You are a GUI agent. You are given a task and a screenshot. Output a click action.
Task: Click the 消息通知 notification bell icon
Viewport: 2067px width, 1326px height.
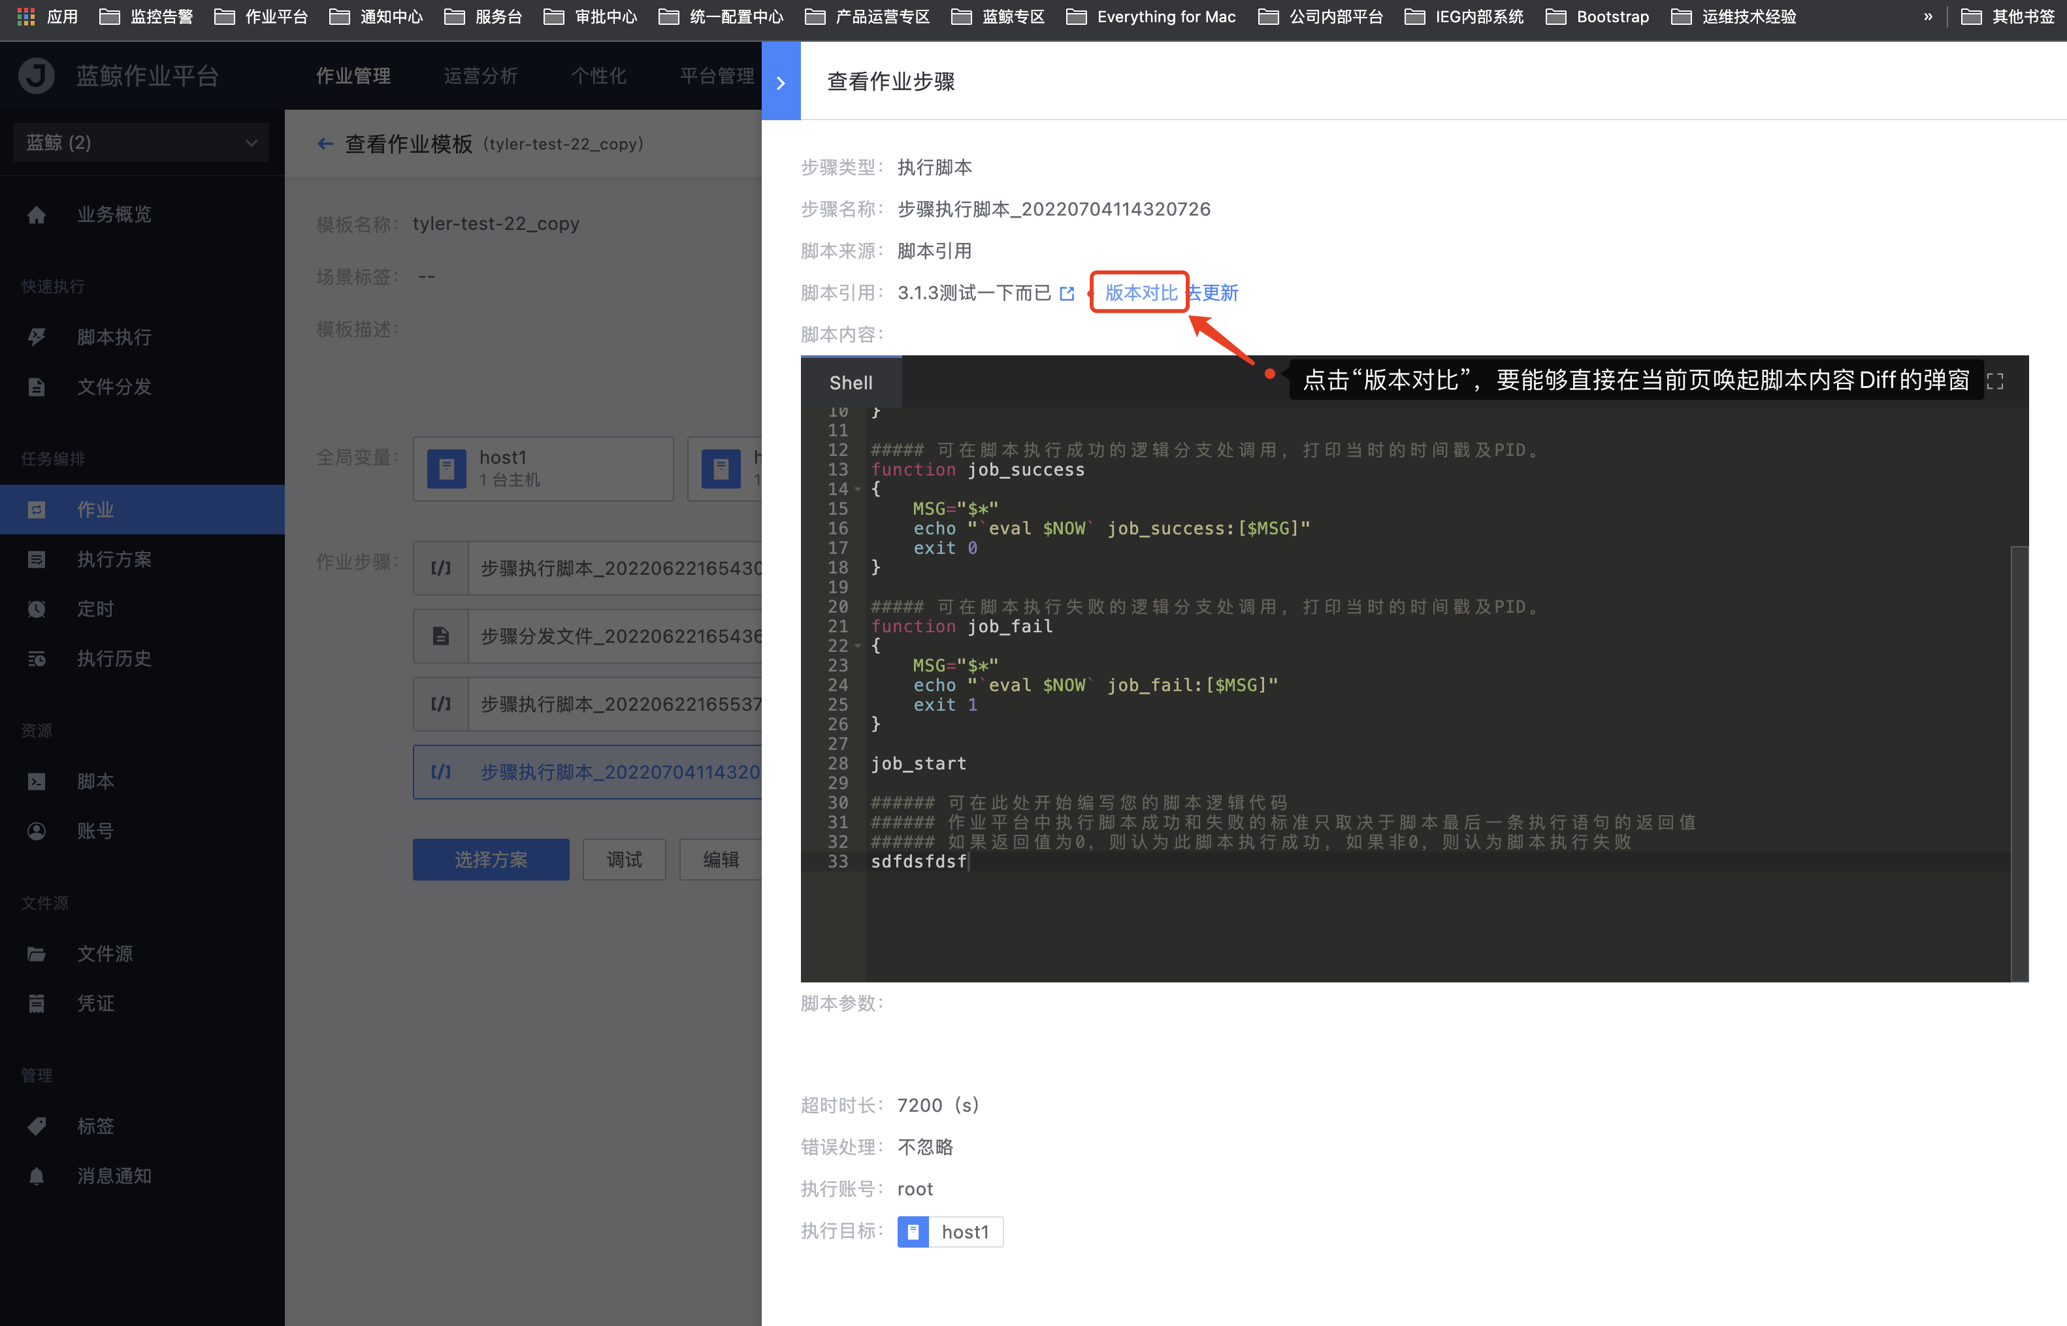point(36,1175)
